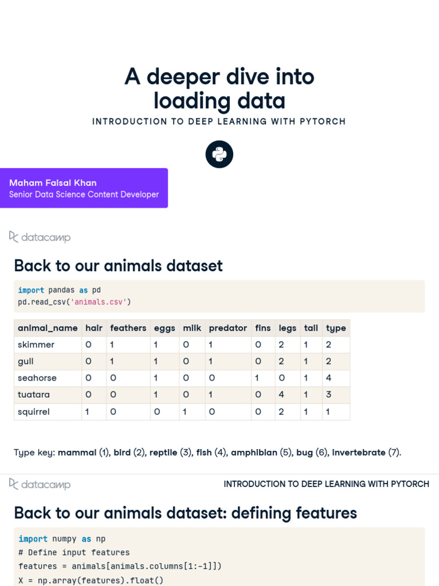The image size is (439, 586).
Task: Click the DataCamp logo above the animals heading
Action: point(40,237)
